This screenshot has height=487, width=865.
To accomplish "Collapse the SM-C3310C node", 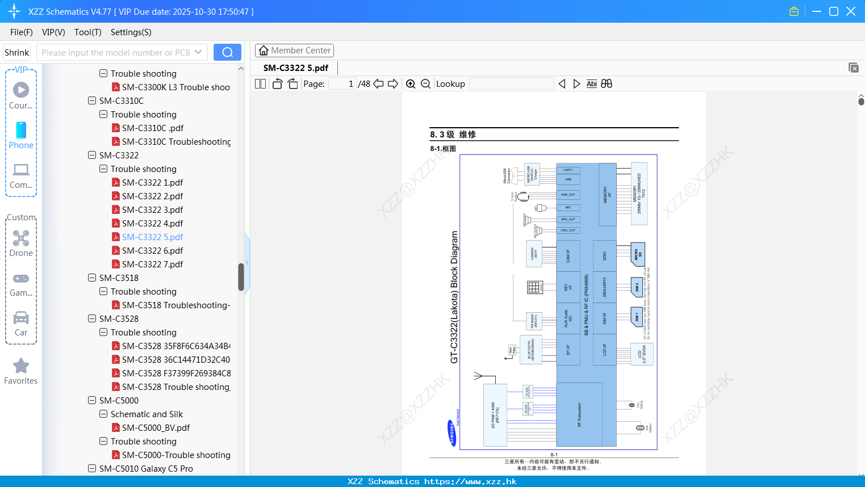I will (92, 100).
